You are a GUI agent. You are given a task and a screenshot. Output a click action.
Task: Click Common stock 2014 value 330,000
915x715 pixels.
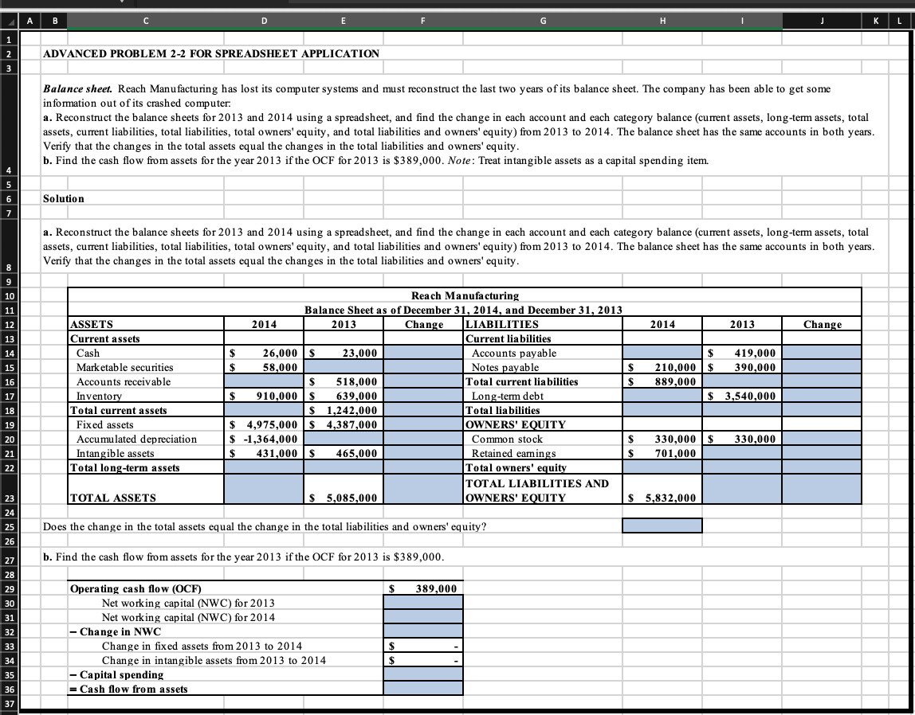point(662,439)
